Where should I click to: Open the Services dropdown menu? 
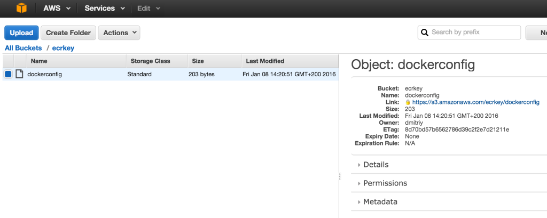coord(105,9)
